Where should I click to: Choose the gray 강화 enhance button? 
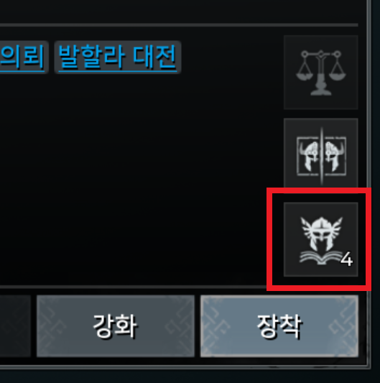click(116, 326)
